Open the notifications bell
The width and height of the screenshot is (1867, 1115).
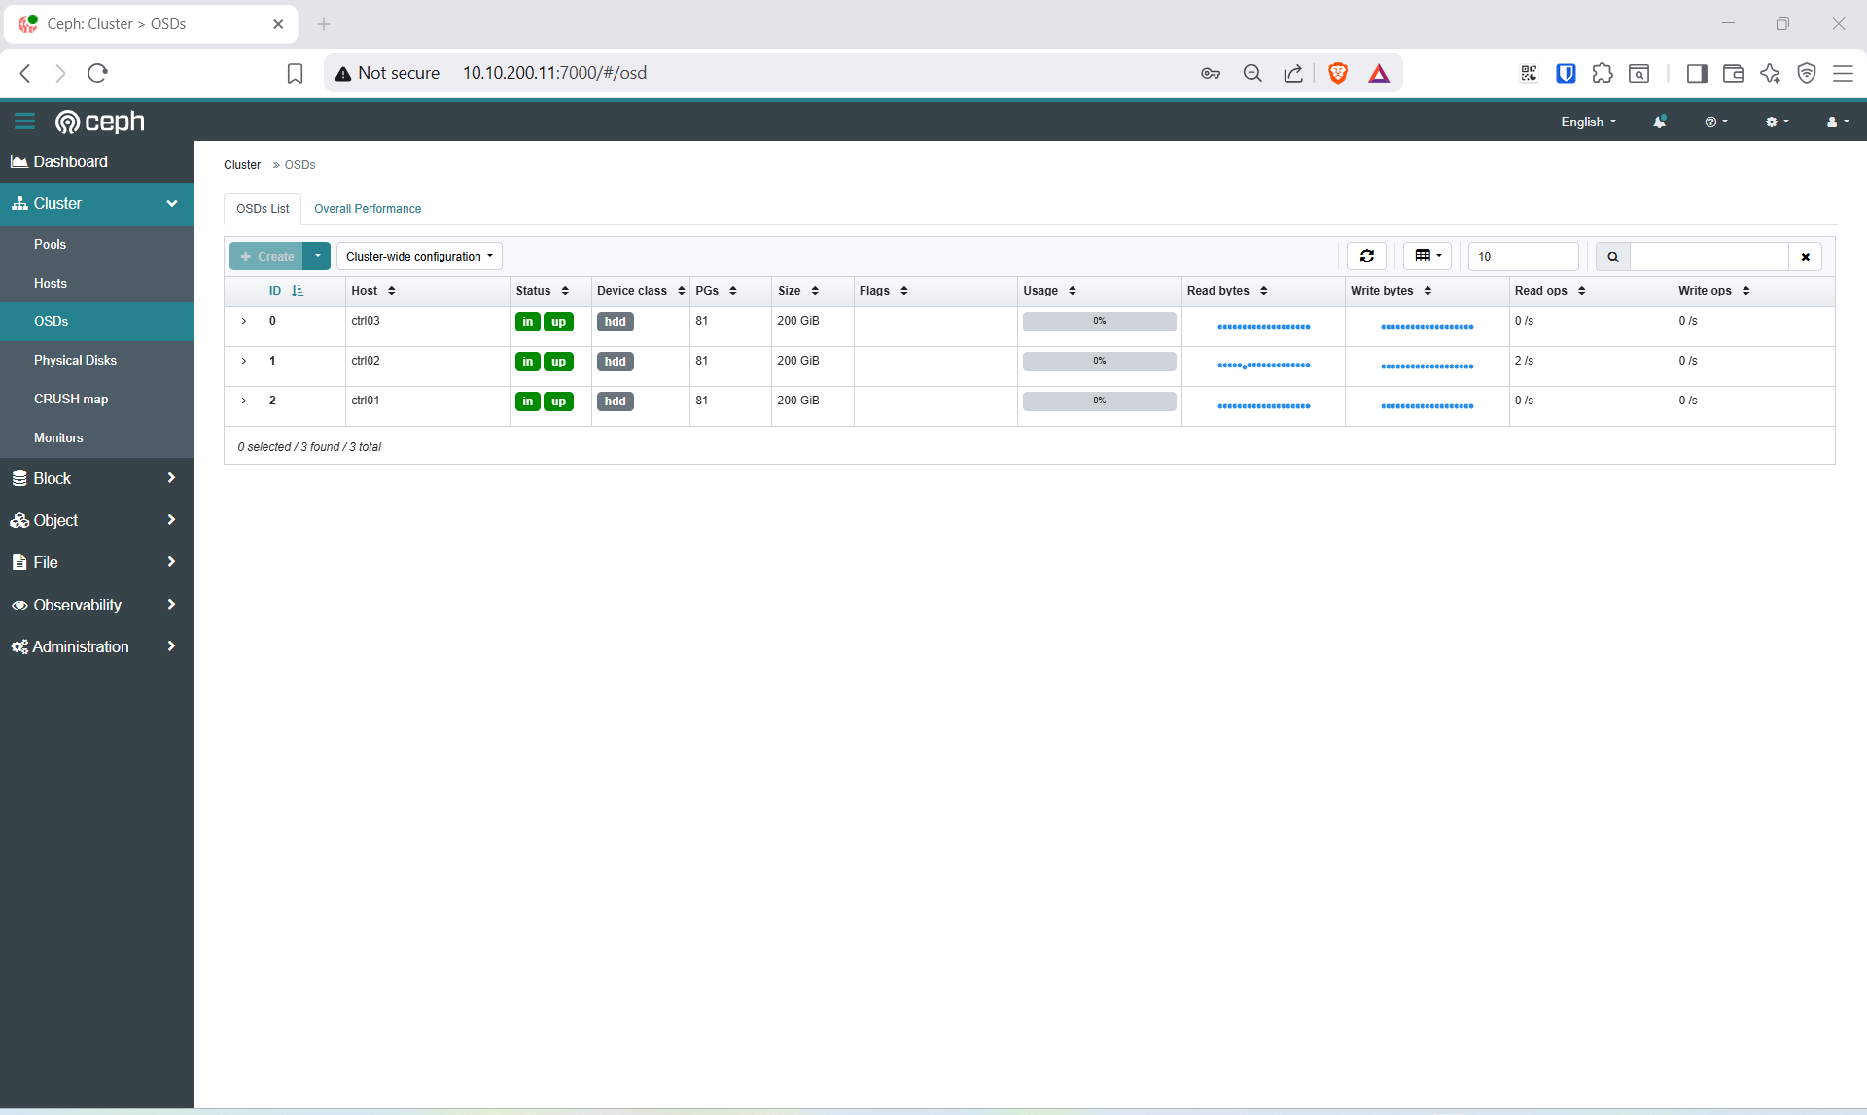(1660, 122)
